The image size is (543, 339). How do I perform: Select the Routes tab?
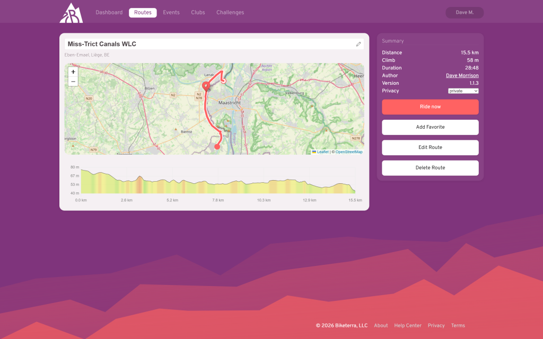(x=143, y=13)
